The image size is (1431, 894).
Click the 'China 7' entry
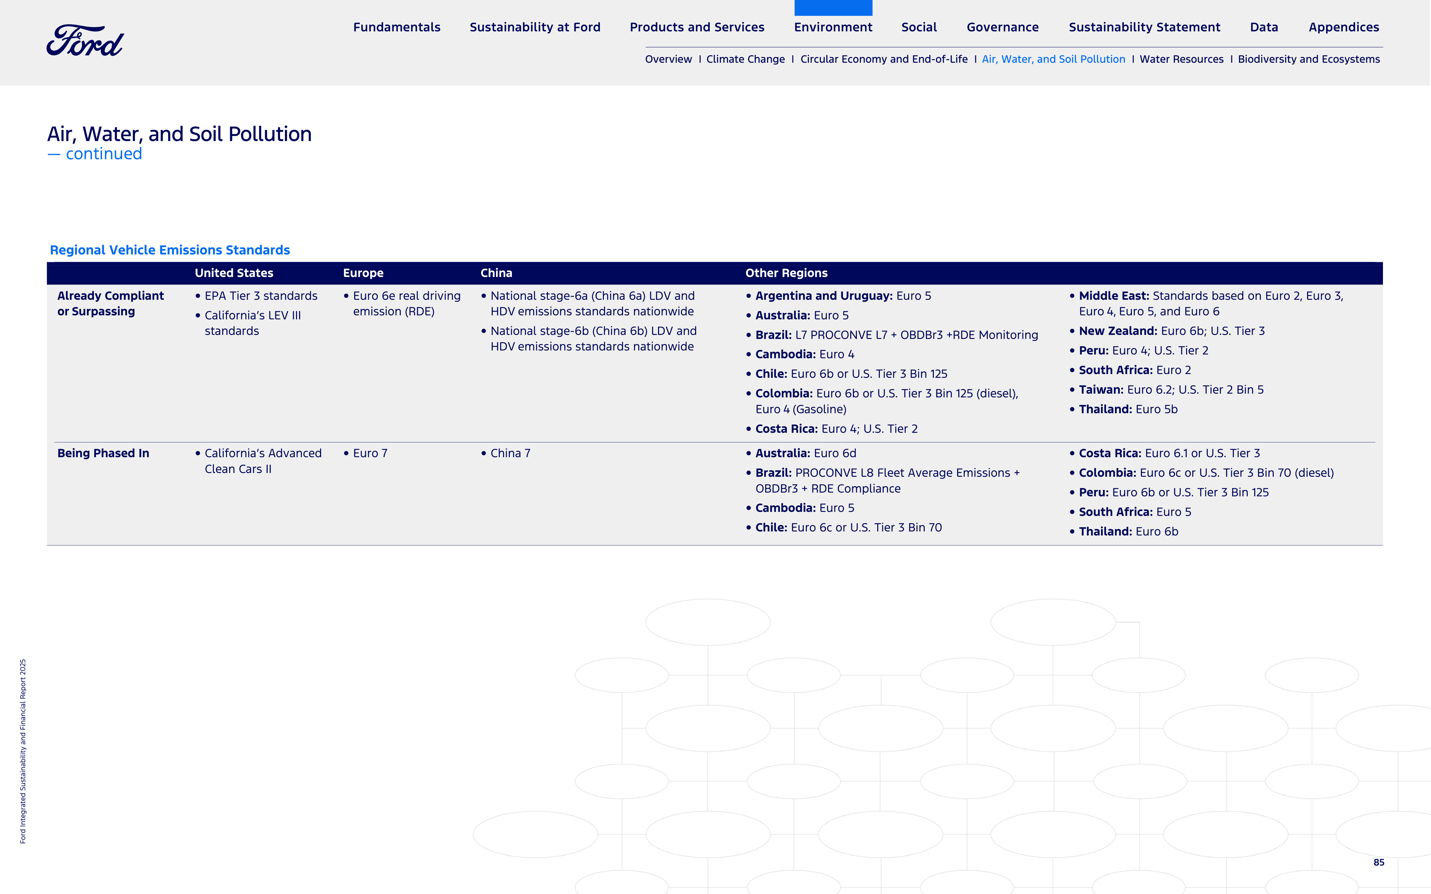510,453
